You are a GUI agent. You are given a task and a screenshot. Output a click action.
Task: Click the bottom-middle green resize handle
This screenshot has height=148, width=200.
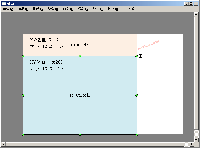[x=80, y=135]
